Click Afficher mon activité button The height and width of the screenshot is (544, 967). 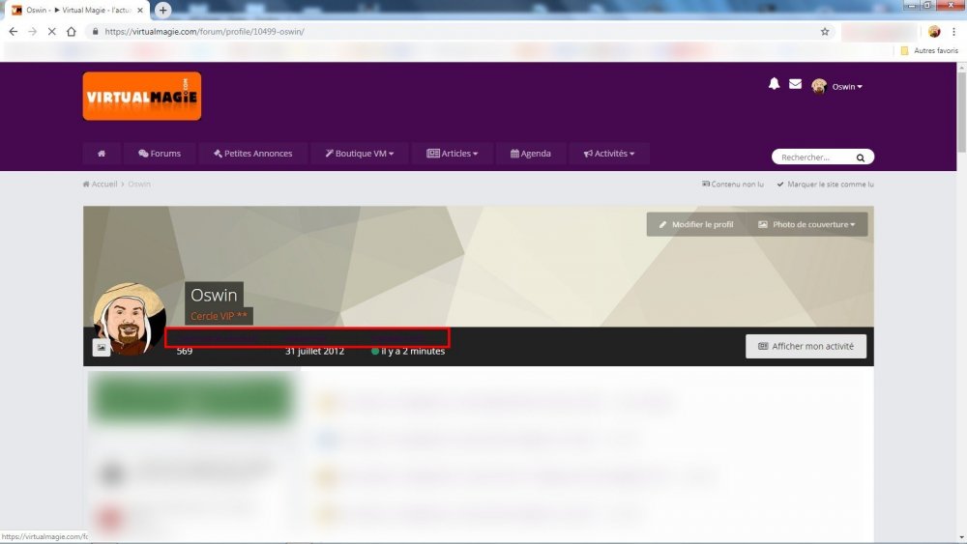tap(806, 346)
